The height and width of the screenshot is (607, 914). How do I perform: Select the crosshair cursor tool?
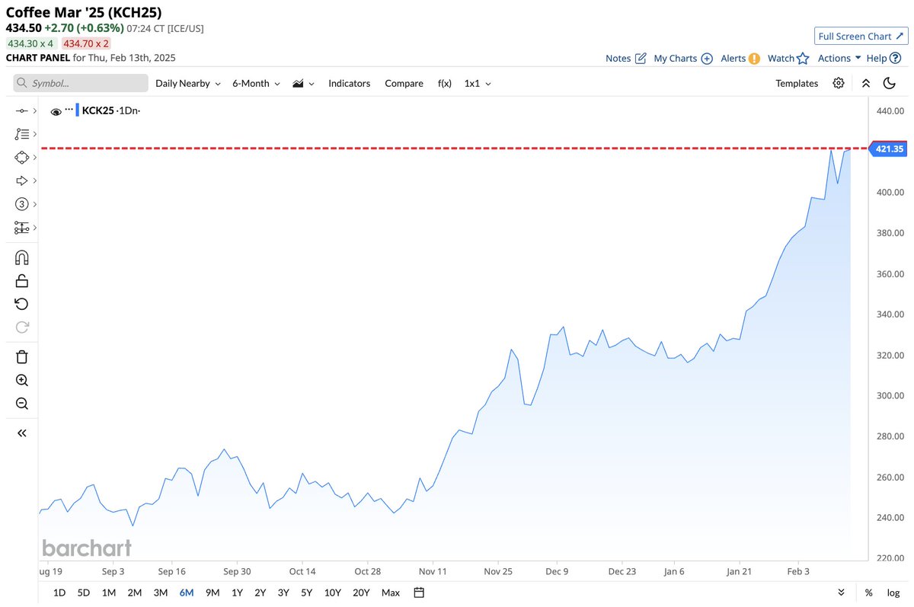pyautogui.click(x=21, y=110)
